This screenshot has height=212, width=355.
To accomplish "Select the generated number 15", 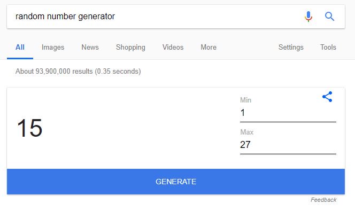I will click(29, 128).
